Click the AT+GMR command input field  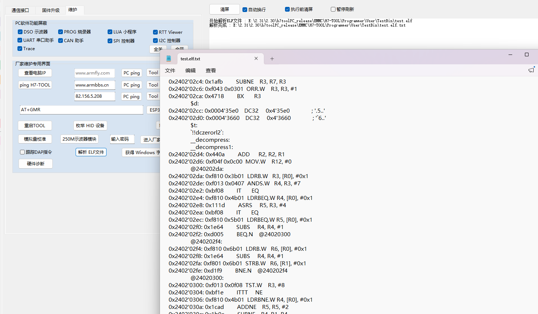click(x=81, y=110)
